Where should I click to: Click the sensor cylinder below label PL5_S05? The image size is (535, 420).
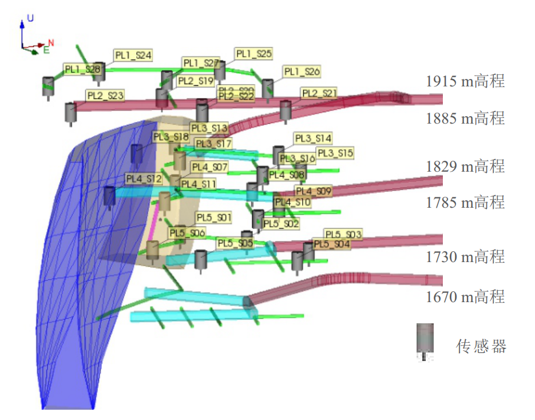(x=201, y=259)
